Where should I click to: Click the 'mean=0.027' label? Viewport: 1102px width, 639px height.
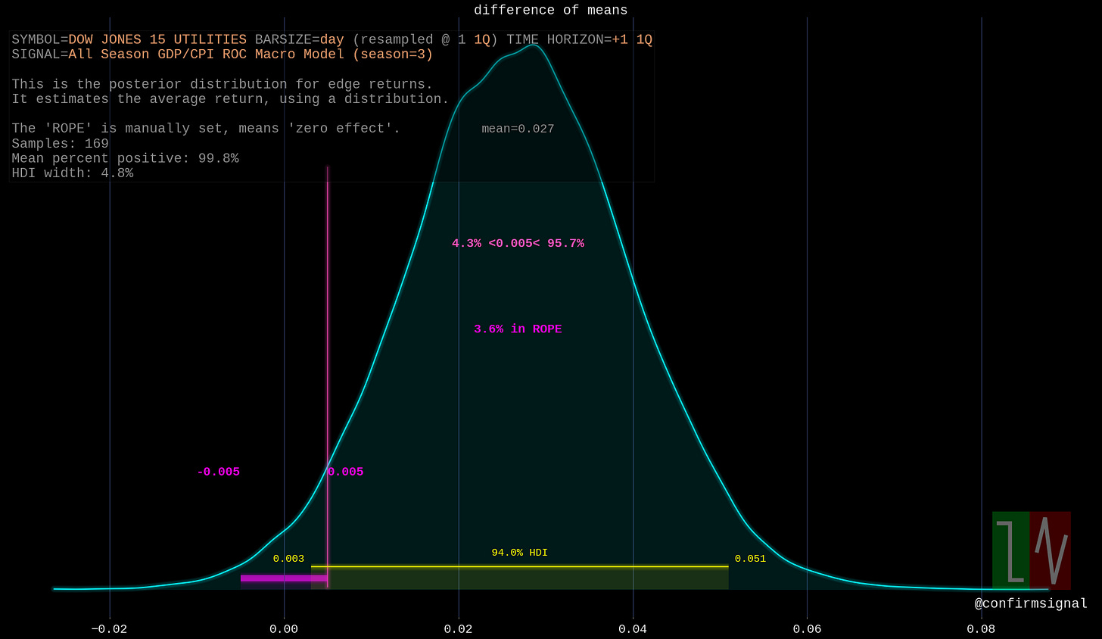518,129
